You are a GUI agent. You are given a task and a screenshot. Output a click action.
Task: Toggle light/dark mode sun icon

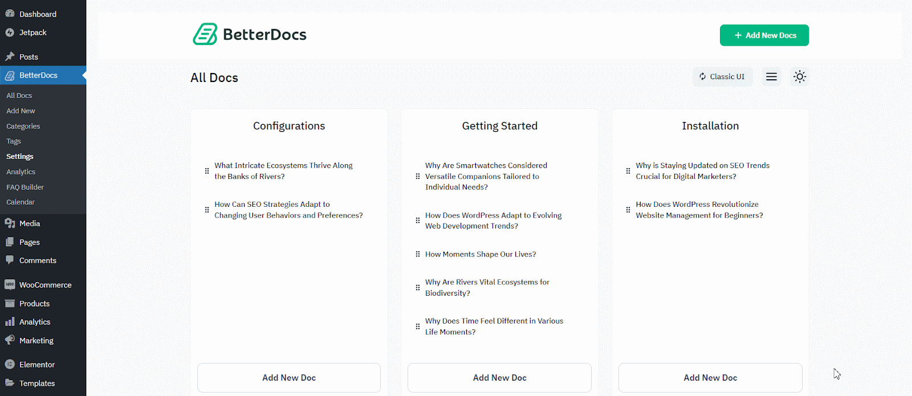[x=800, y=76]
